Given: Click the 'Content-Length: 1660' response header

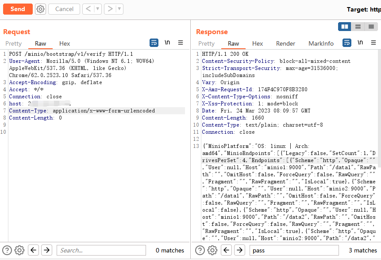Looking at the screenshot, I should click(233, 118).
